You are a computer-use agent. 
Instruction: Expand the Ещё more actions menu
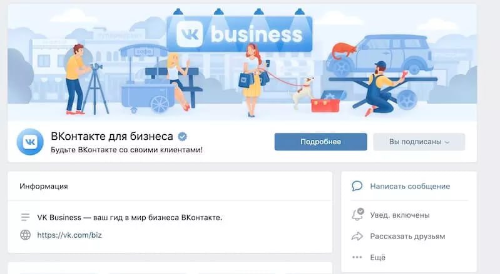pyautogui.click(x=377, y=257)
